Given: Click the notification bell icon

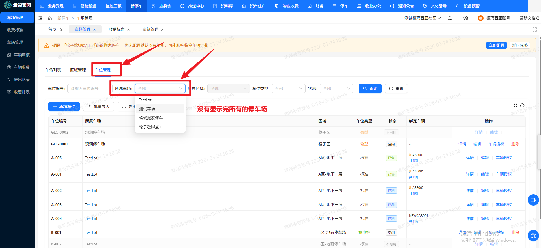Looking at the screenshot, I should [x=450, y=18].
